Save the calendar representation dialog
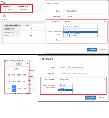Viewport: 109px width, 118px height. (x=90, y=98)
